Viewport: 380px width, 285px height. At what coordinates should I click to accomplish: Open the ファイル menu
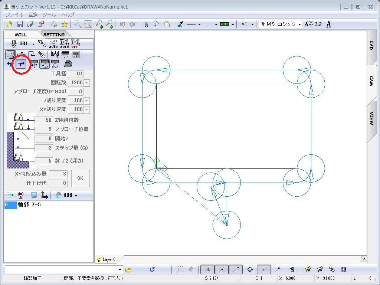(14, 14)
